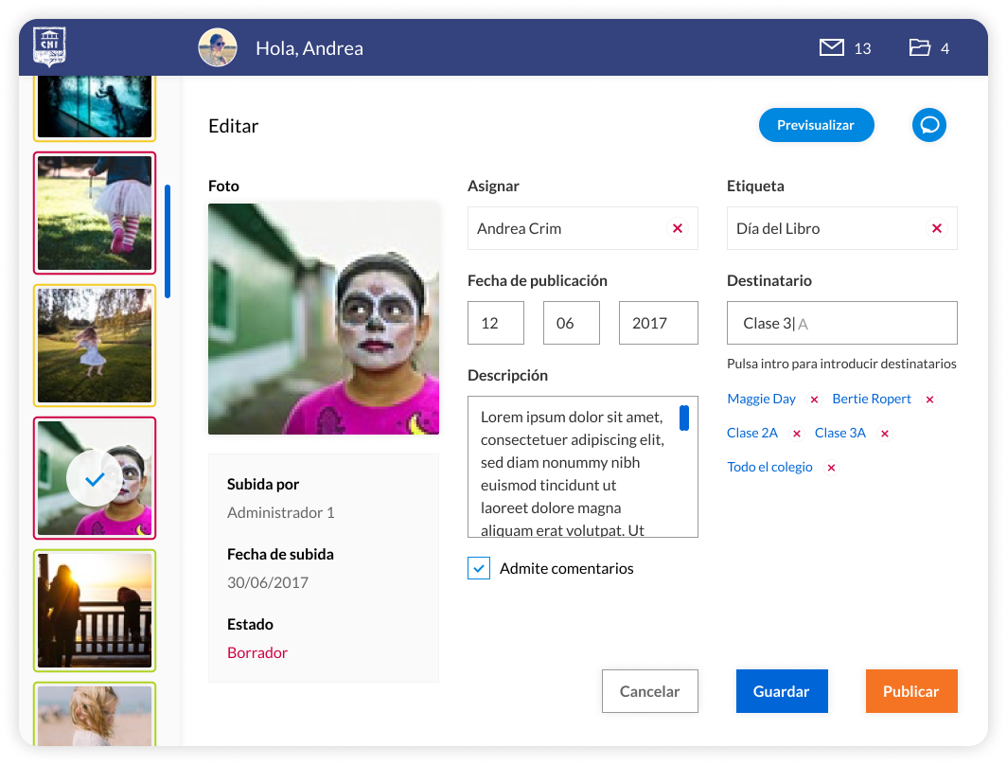The image size is (1007, 765).
Task: Select the tutu girl on grass thumbnail
Action: 95,213
